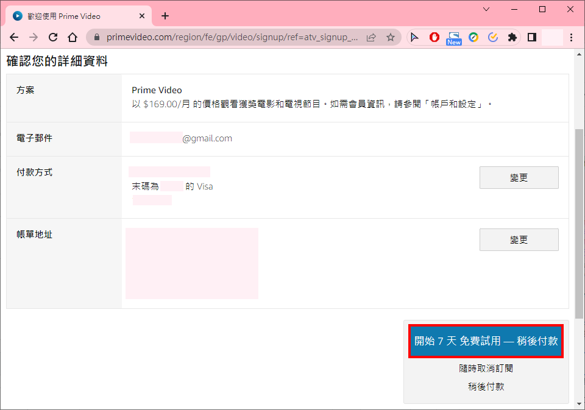Click the checkmark circle extension icon

click(493, 37)
